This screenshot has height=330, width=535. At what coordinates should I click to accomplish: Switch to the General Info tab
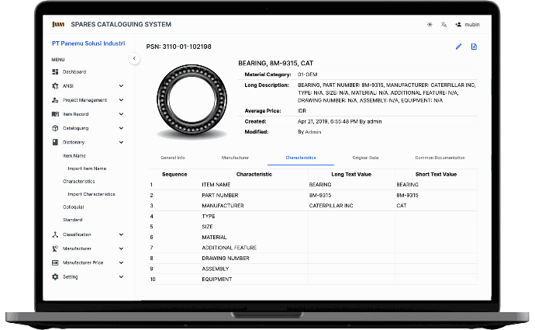(x=172, y=158)
